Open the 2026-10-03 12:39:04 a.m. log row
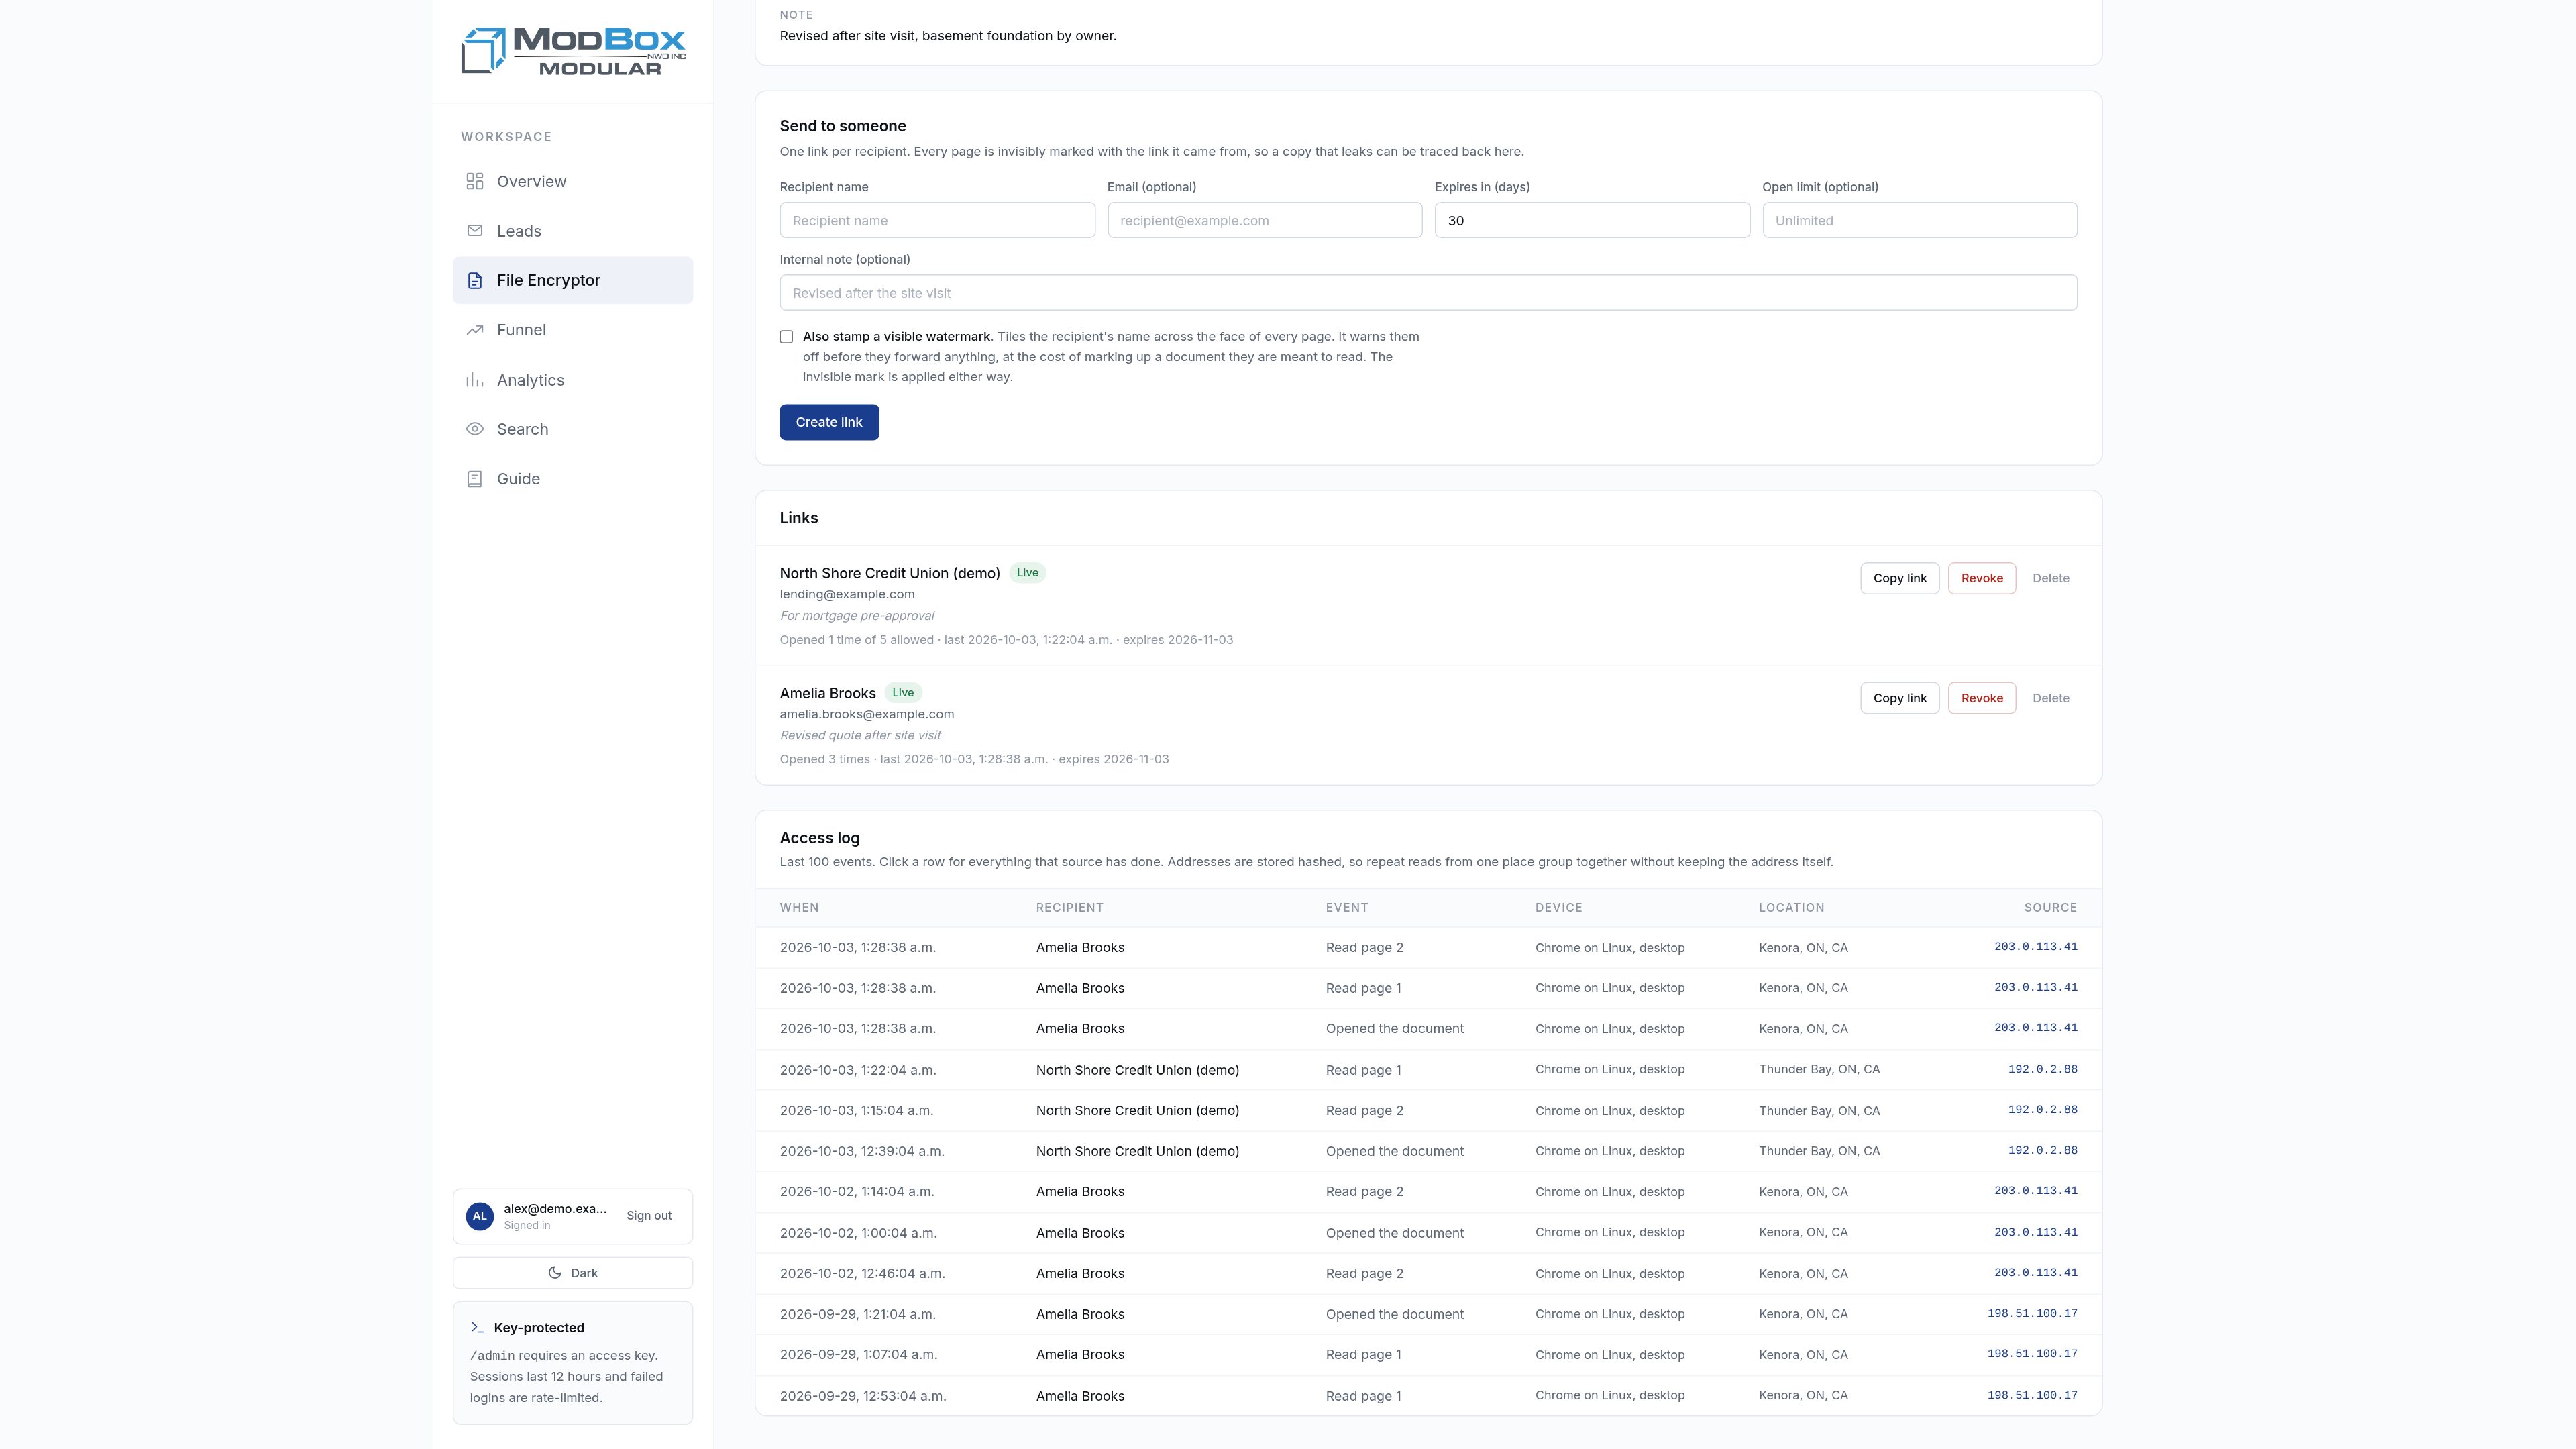Image resolution: width=2576 pixels, height=1449 pixels. pyautogui.click(x=1428, y=1151)
